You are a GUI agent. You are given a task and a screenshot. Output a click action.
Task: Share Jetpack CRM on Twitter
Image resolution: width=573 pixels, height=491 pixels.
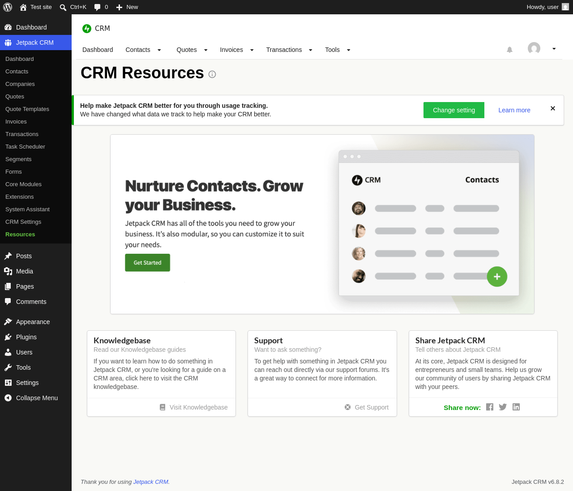503,407
